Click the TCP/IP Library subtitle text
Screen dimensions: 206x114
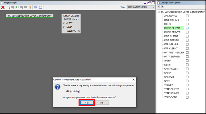pyautogui.click(x=71, y=19)
